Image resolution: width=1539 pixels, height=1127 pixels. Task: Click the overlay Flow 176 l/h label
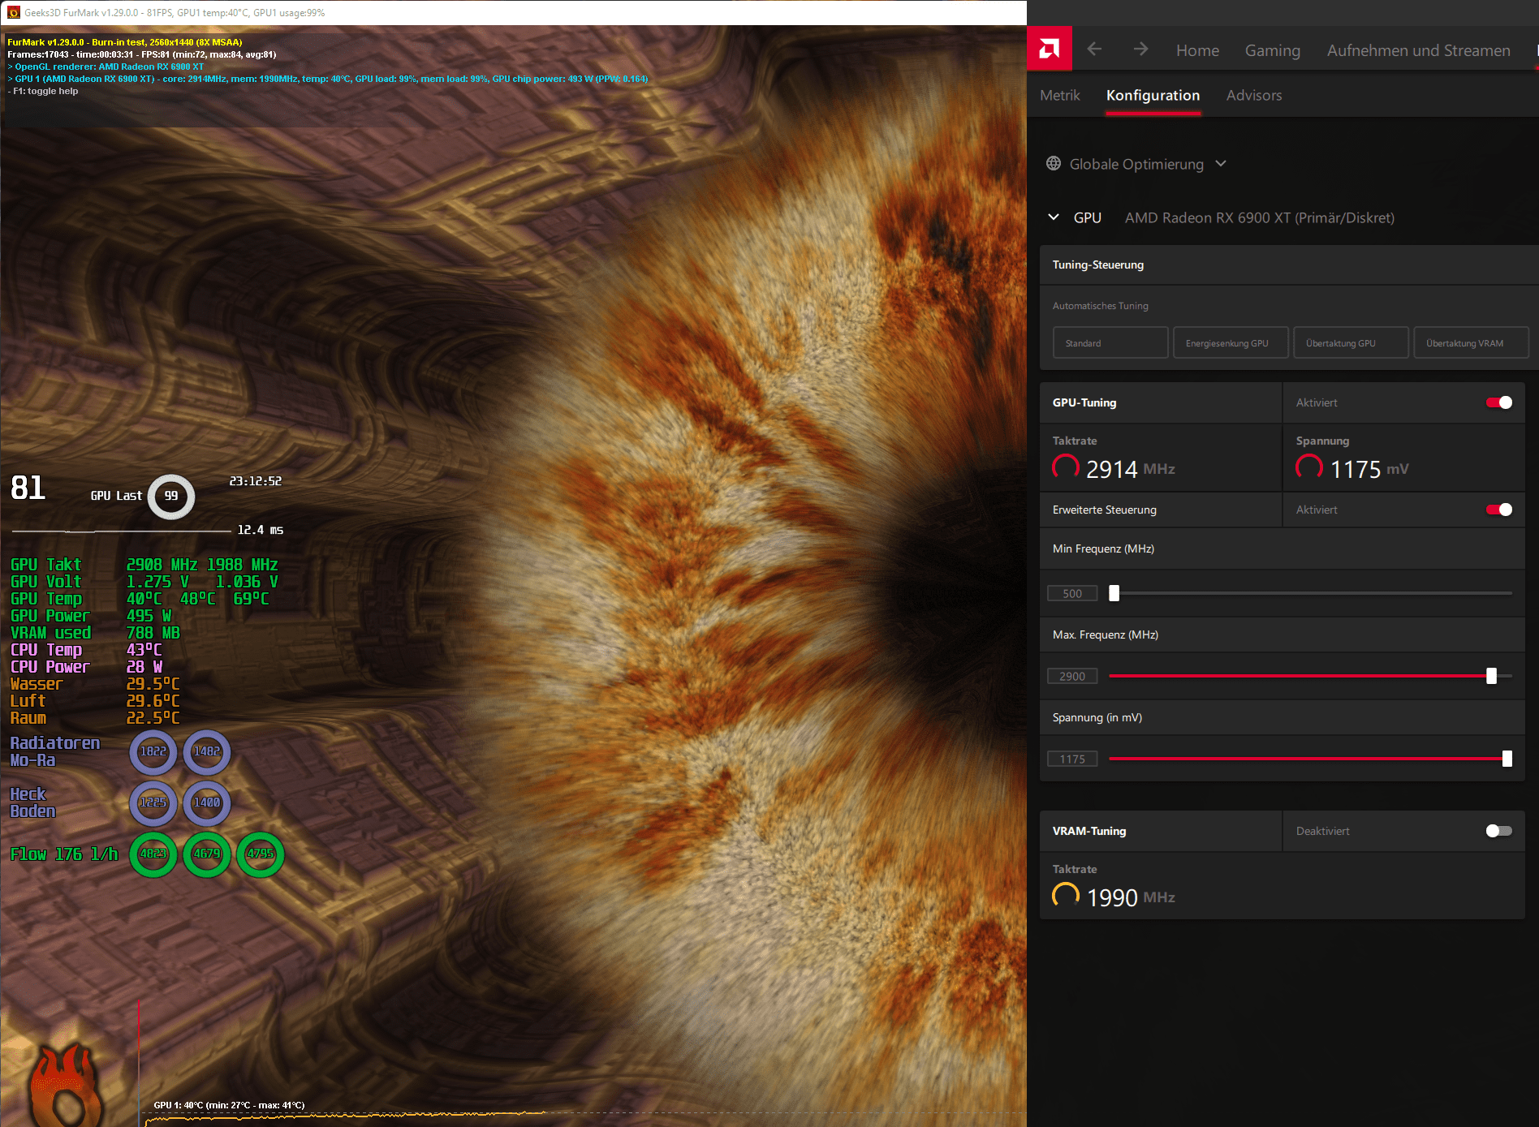(63, 854)
